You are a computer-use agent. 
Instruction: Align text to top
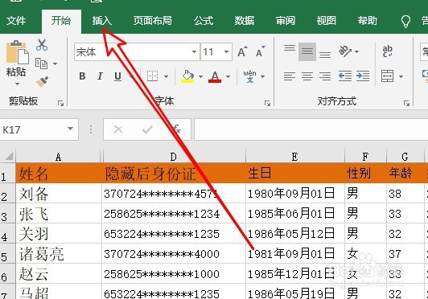click(290, 48)
